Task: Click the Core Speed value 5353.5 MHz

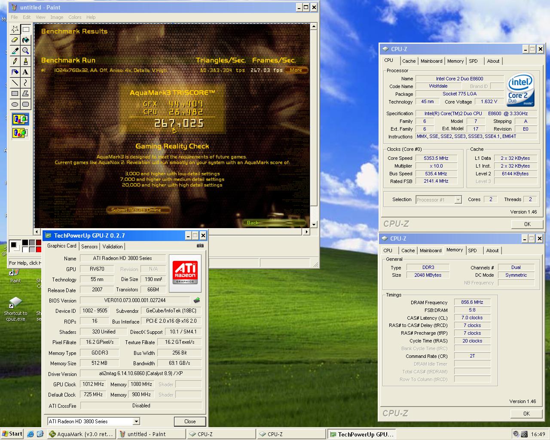Action: 436,158
